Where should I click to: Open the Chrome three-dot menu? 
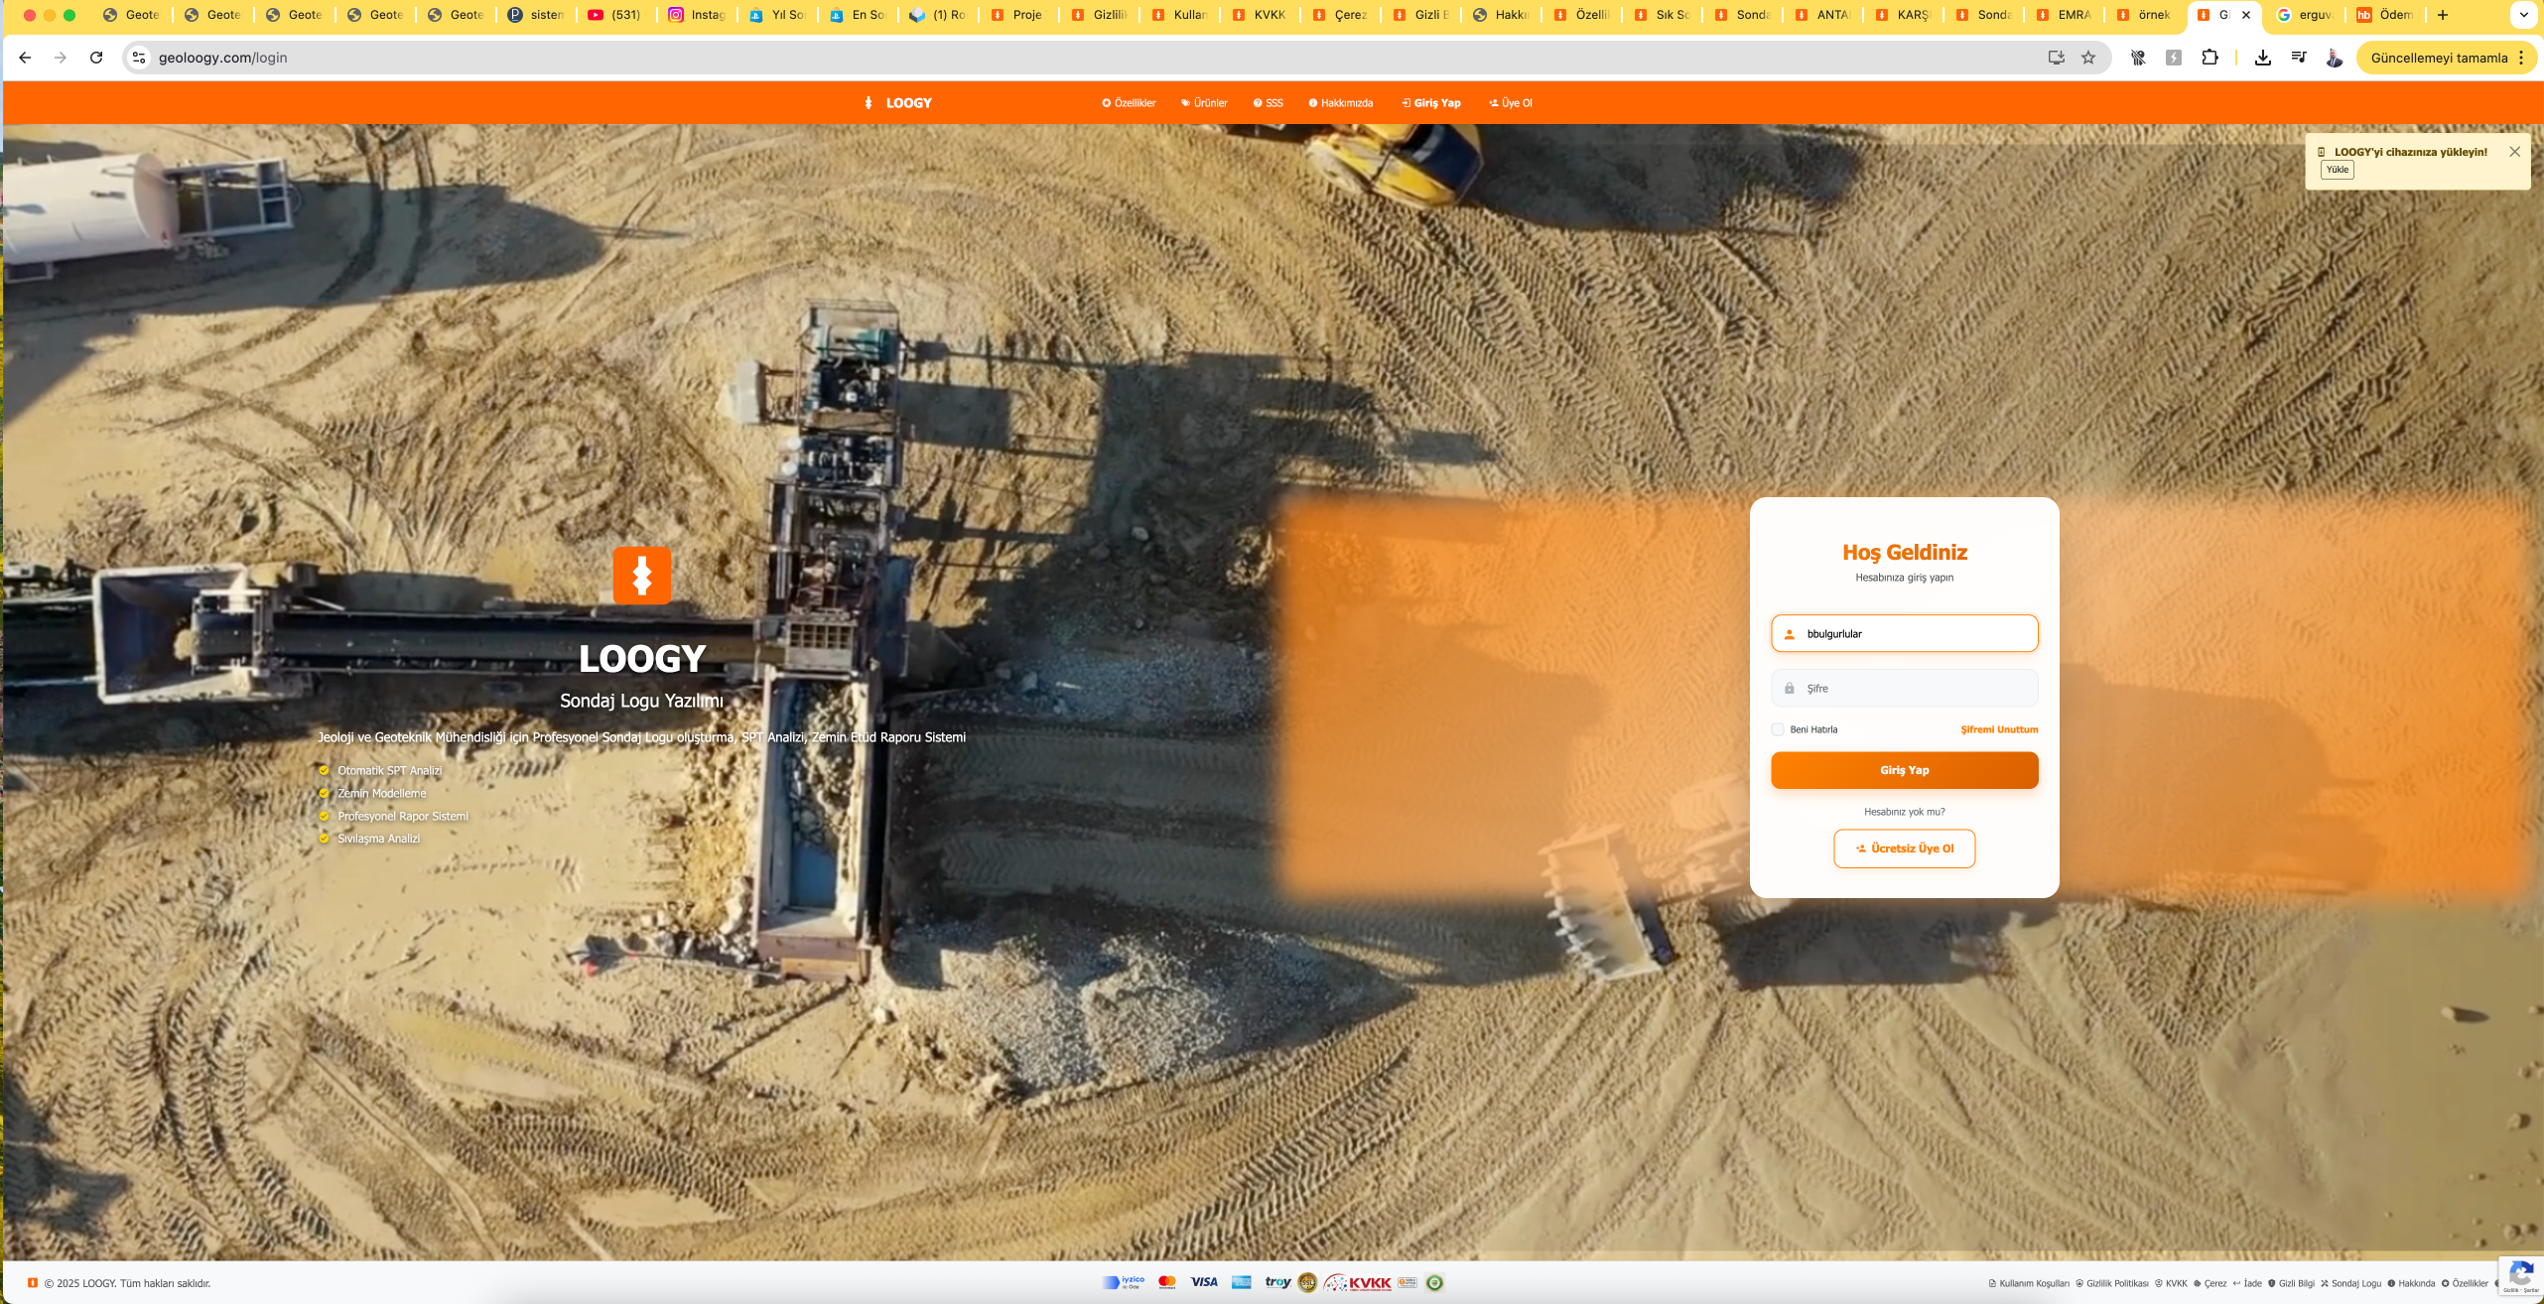2521,58
